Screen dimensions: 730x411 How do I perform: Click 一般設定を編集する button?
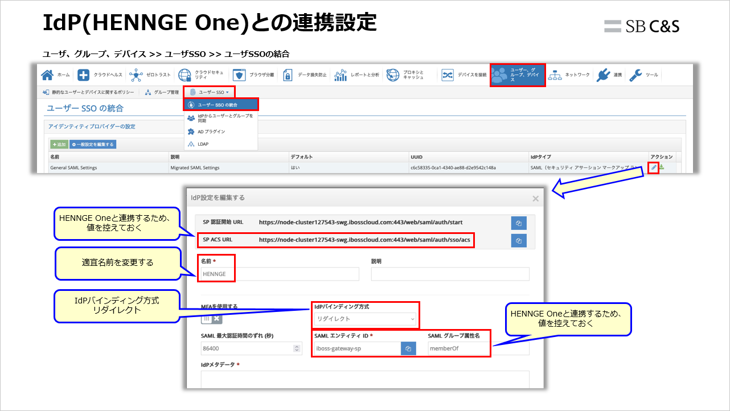click(93, 145)
